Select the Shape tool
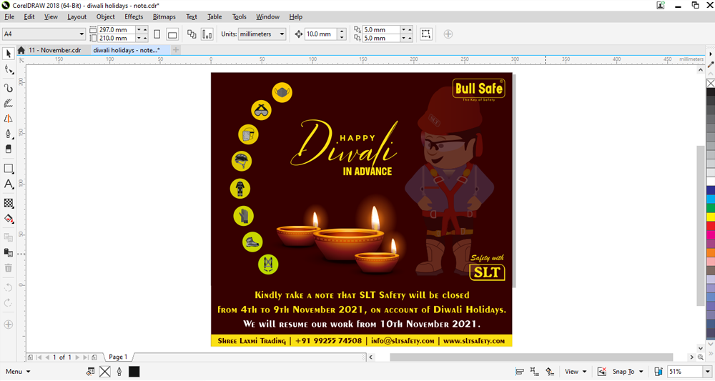Screen dimensions: 715x381 tap(8, 70)
